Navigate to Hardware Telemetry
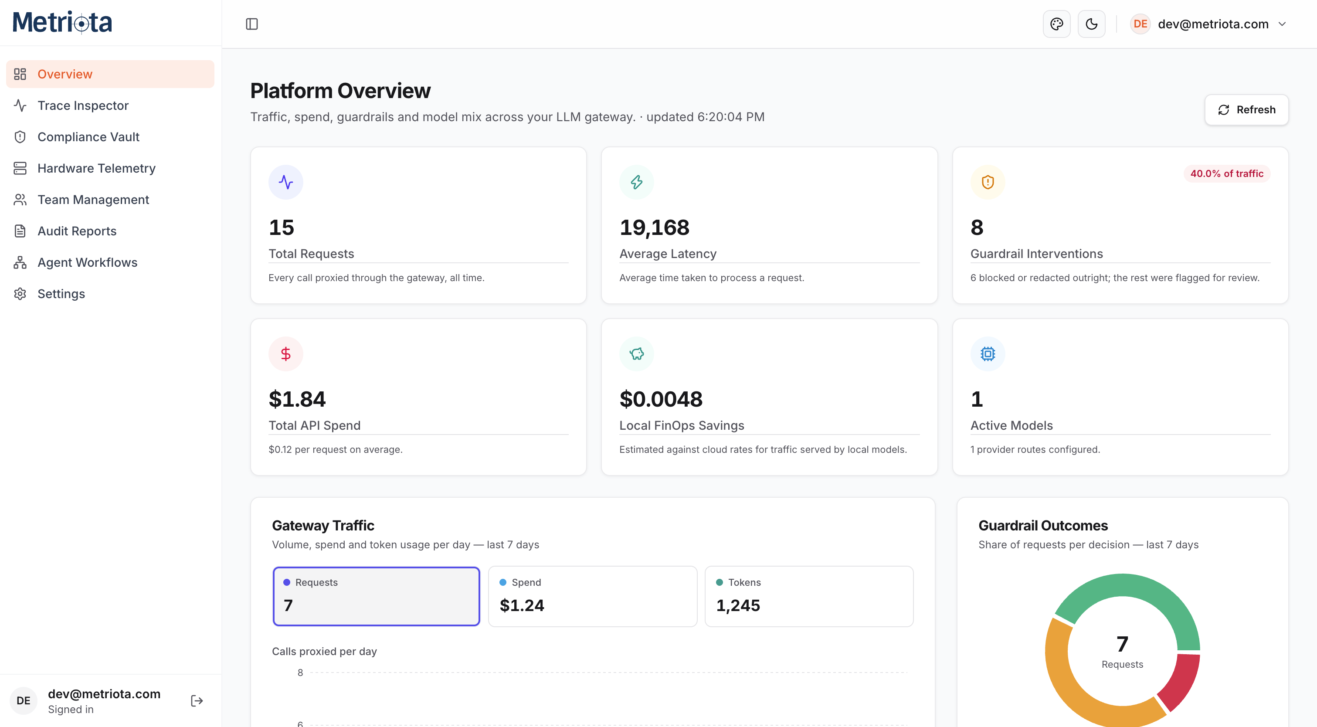The image size is (1317, 727). tap(110, 168)
